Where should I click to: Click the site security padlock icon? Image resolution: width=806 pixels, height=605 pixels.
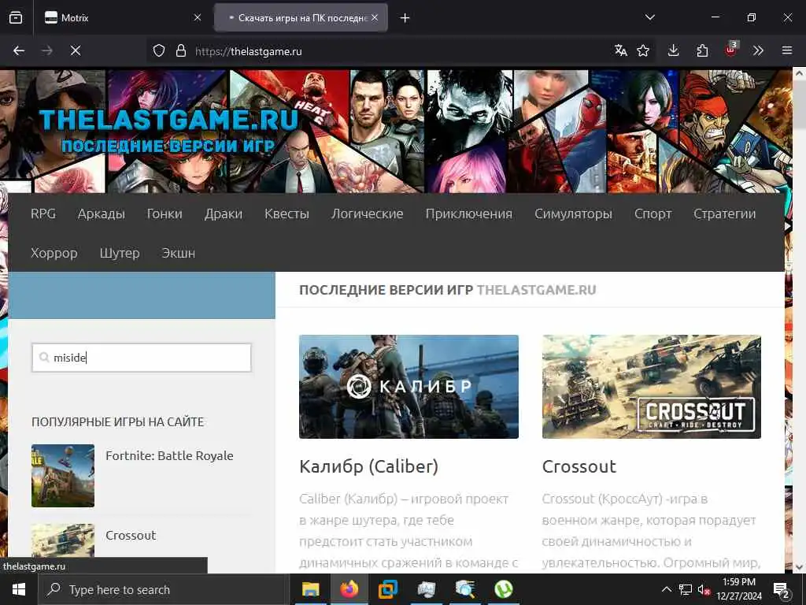(x=180, y=50)
